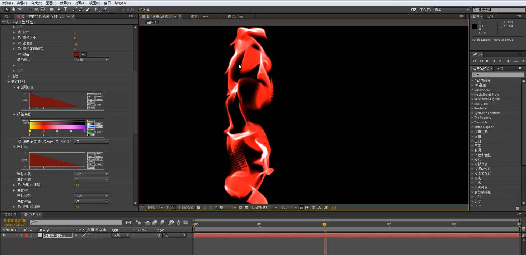Toggle the 颜色 stopwatch

tap(19, 54)
